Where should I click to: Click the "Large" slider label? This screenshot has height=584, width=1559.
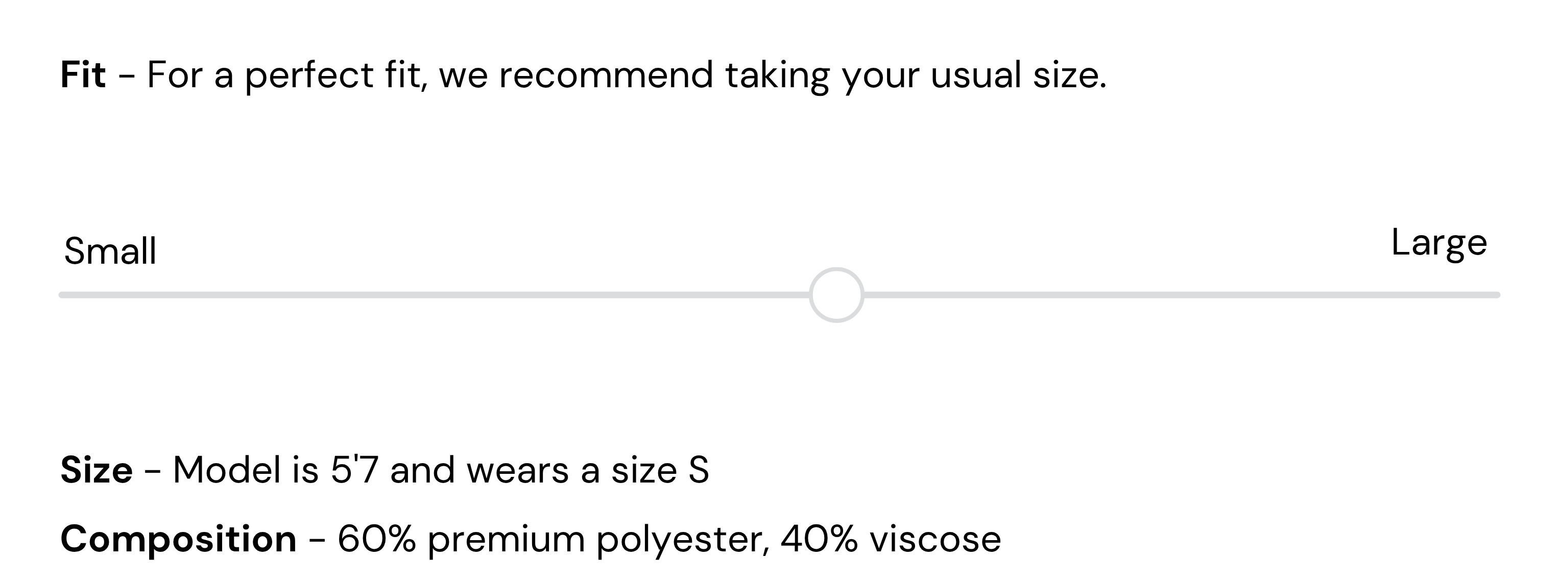[x=1438, y=242]
